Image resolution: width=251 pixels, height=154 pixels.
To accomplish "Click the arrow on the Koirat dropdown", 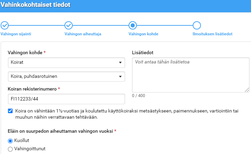I will (x=120, y=62).
